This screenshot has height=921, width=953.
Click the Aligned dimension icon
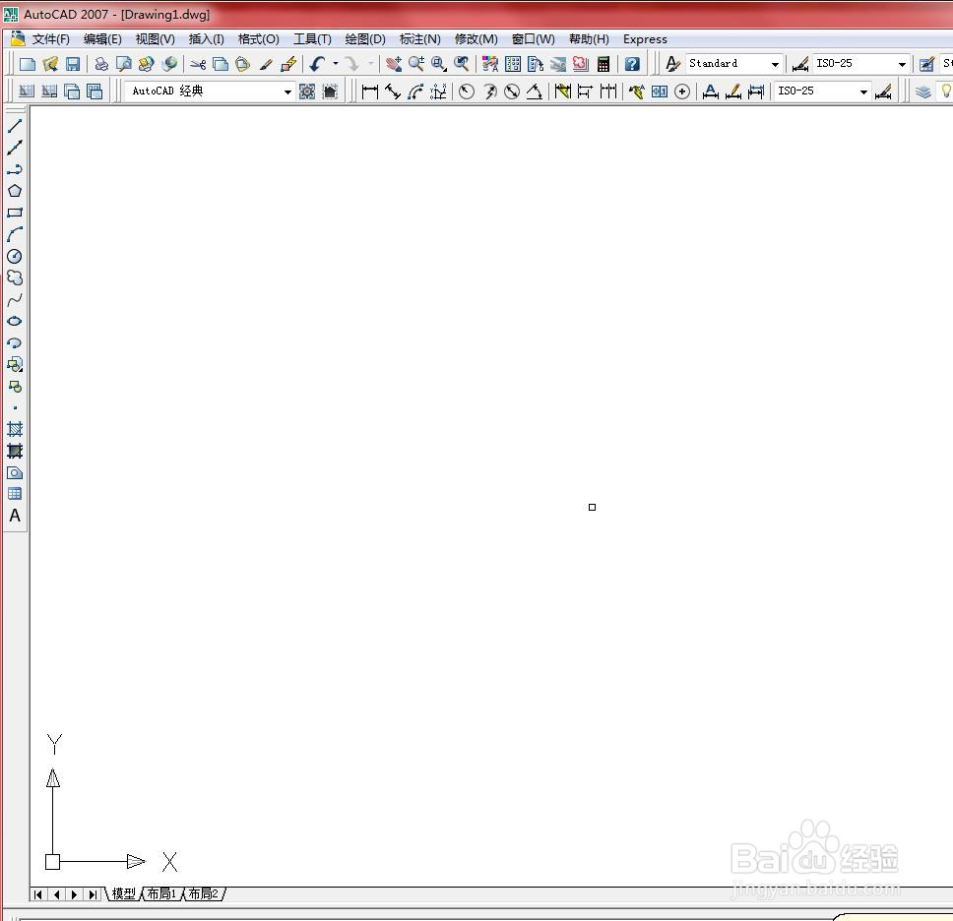click(x=393, y=92)
